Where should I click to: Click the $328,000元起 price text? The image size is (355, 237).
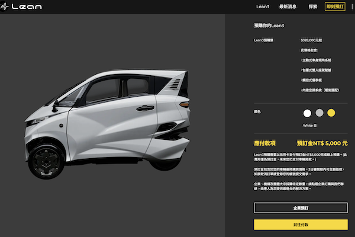click(312, 40)
